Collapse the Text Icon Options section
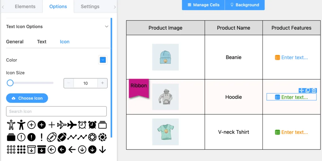322x161 pixels. click(107, 26)
